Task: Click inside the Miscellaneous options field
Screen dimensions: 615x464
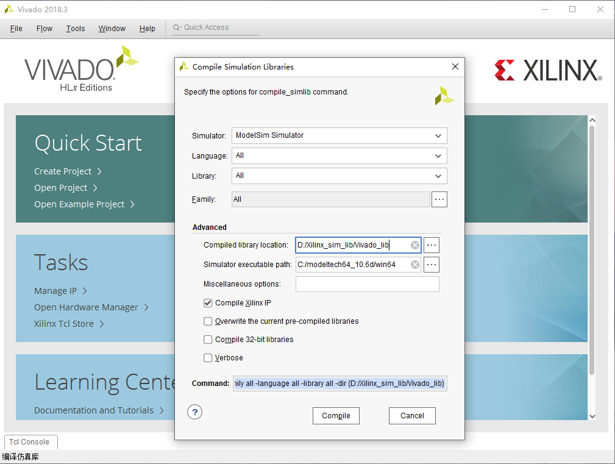Action: (367, 284)
